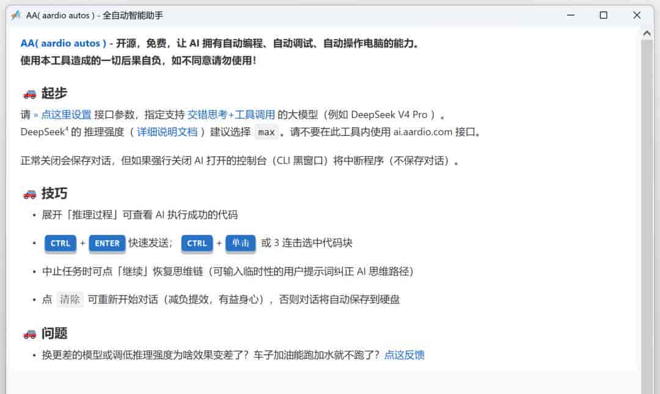
Task: Click the AA app icon in title bar
Action: pos(16,15)
